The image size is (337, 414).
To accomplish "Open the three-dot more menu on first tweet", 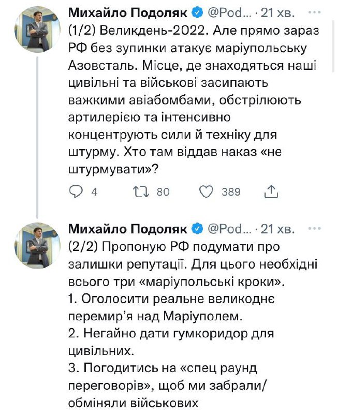I will point(314,11).
